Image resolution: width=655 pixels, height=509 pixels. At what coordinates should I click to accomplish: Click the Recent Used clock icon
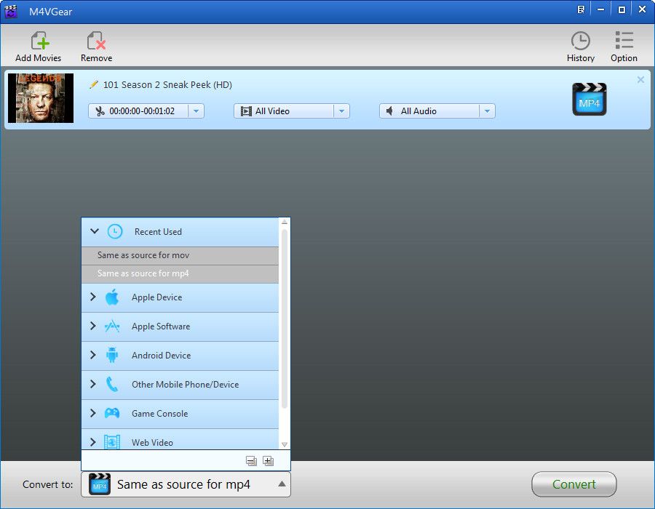coord(115,231)
